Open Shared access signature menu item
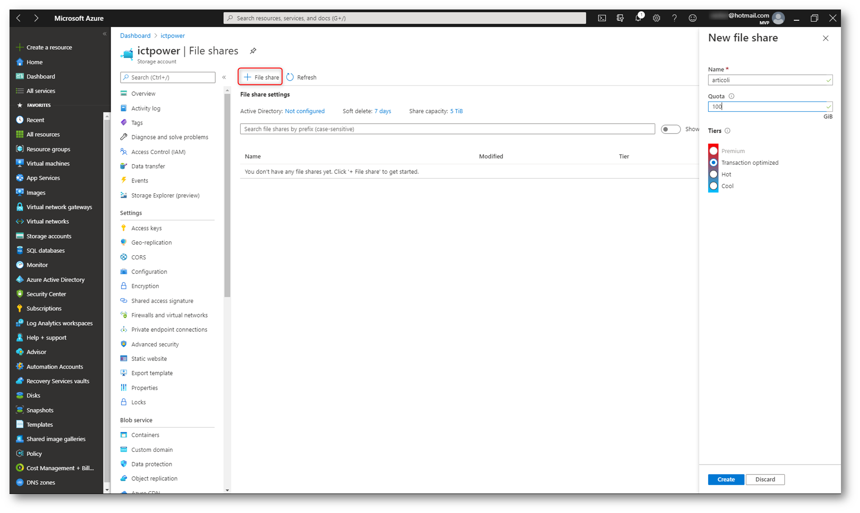860x513 pixels. click(162, 301)
